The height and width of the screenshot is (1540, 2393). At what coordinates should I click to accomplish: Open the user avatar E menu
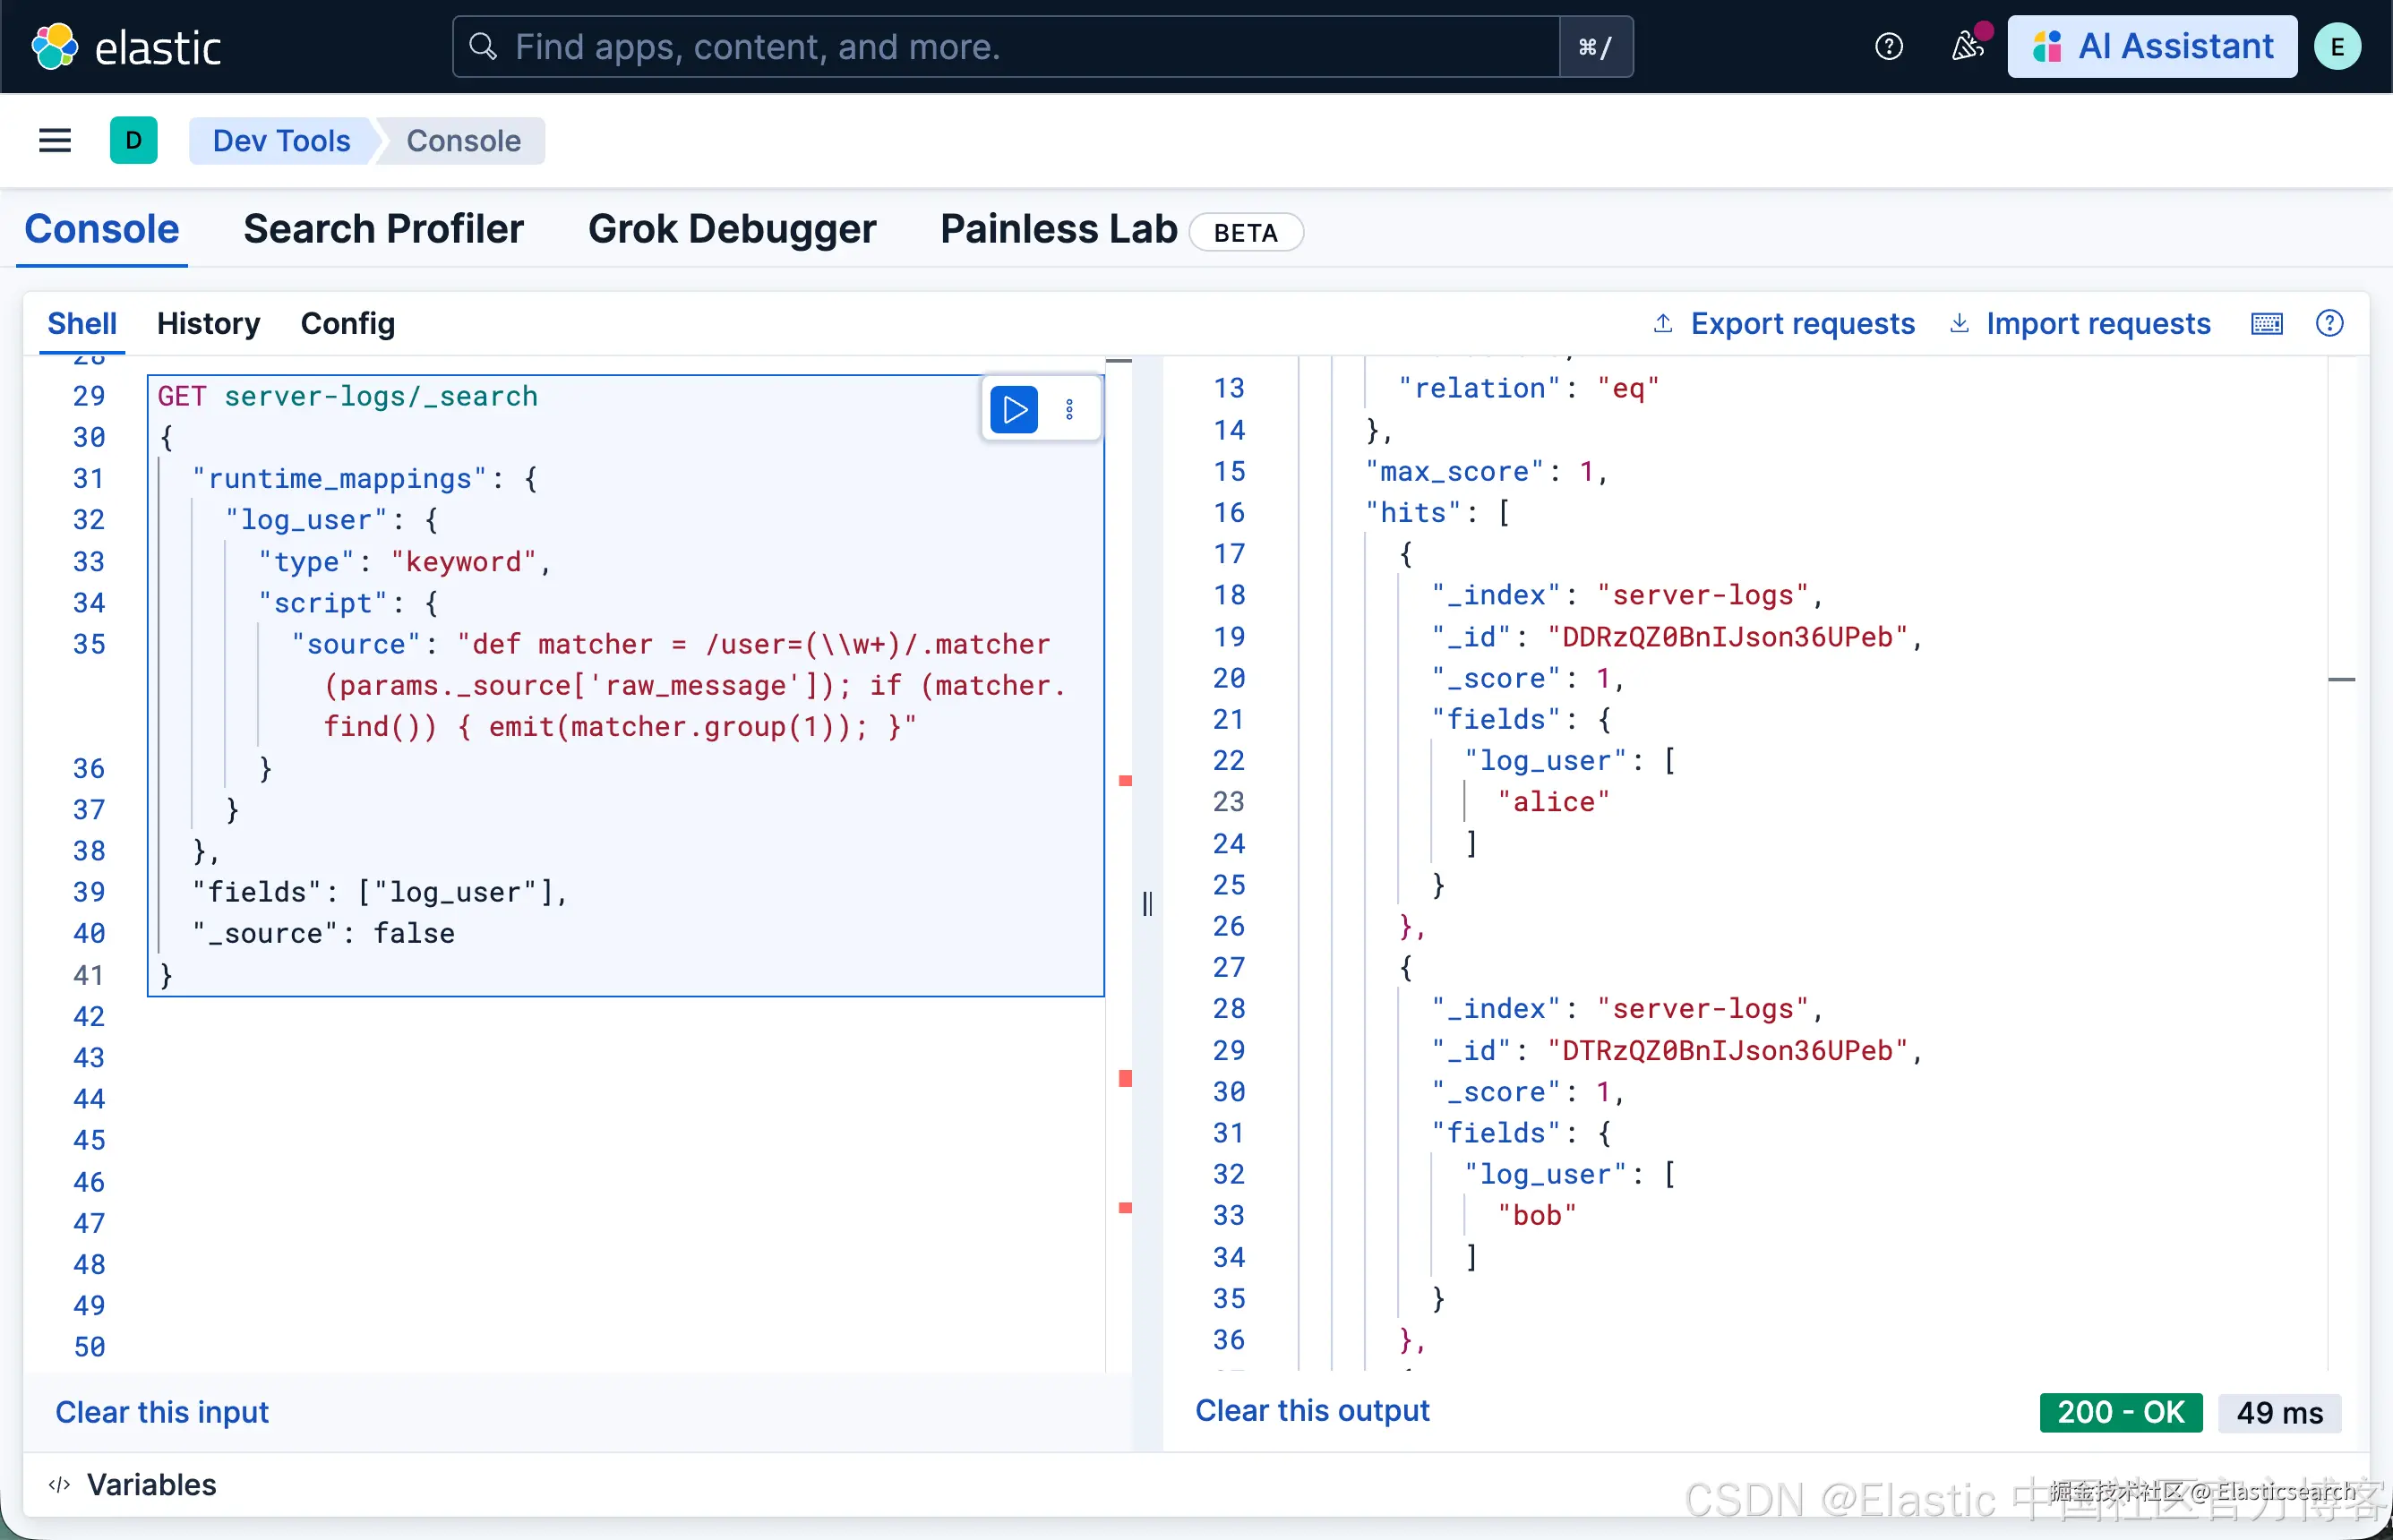pos(2337,47)
